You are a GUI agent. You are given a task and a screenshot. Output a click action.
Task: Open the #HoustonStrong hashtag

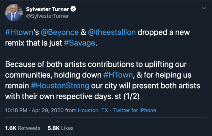click(x=60, y=86)
